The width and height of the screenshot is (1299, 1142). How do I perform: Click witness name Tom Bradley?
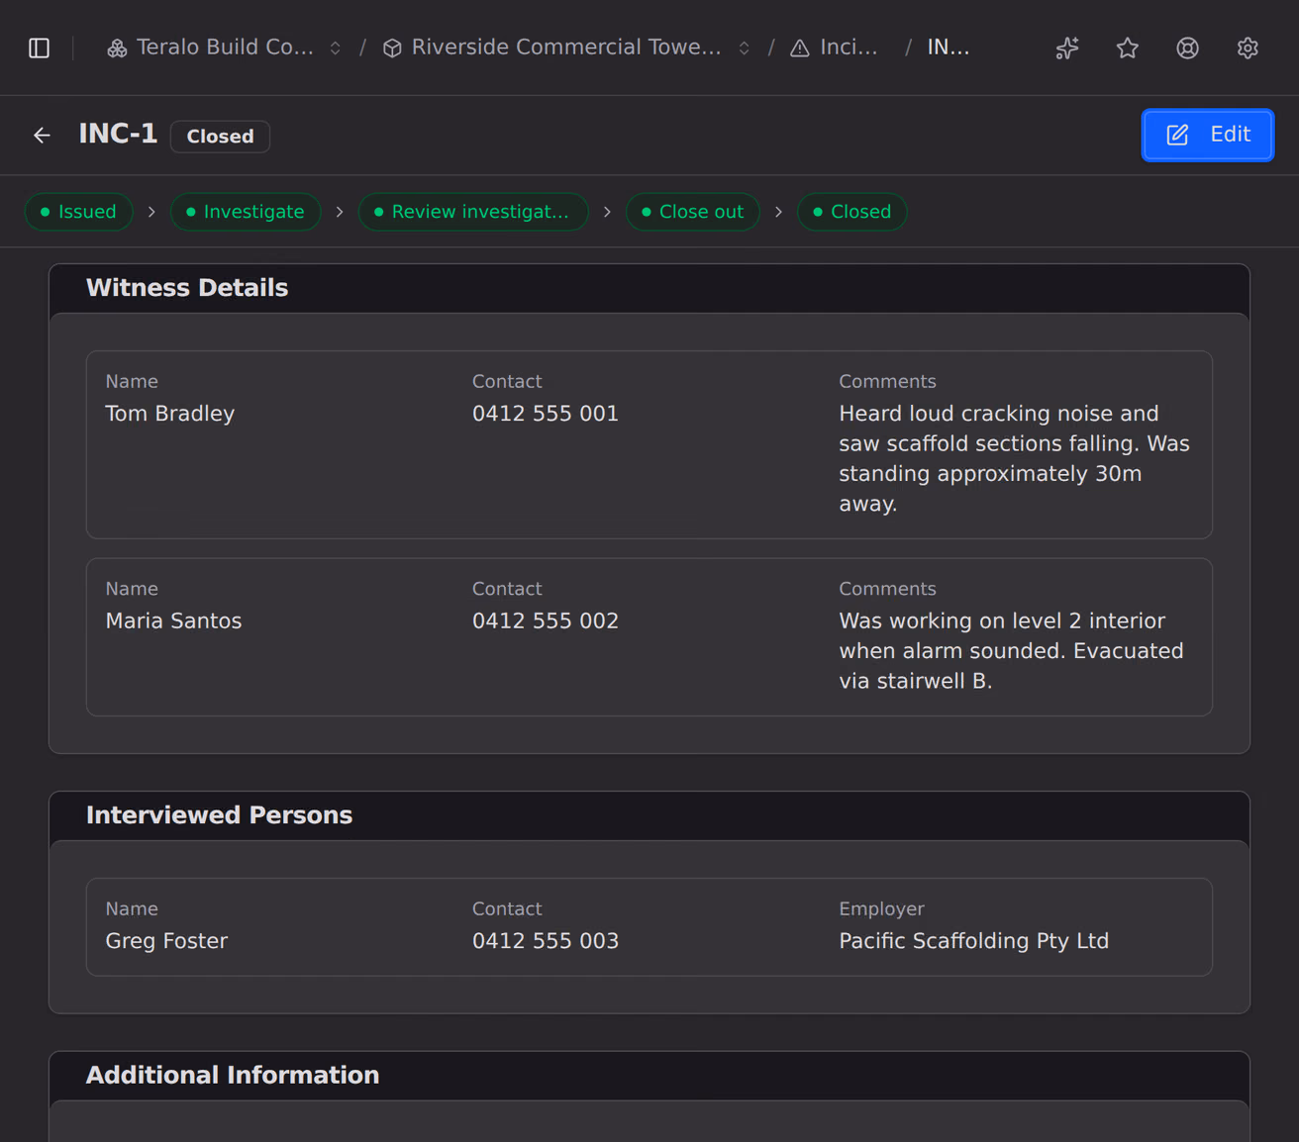(x=170, y=414)
